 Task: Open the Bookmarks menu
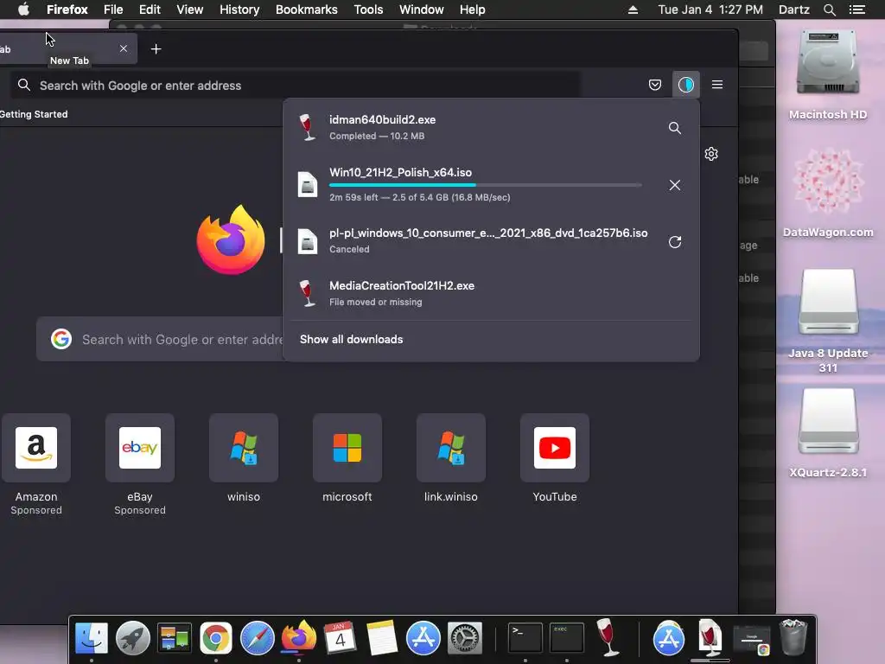tap(307, 10)
